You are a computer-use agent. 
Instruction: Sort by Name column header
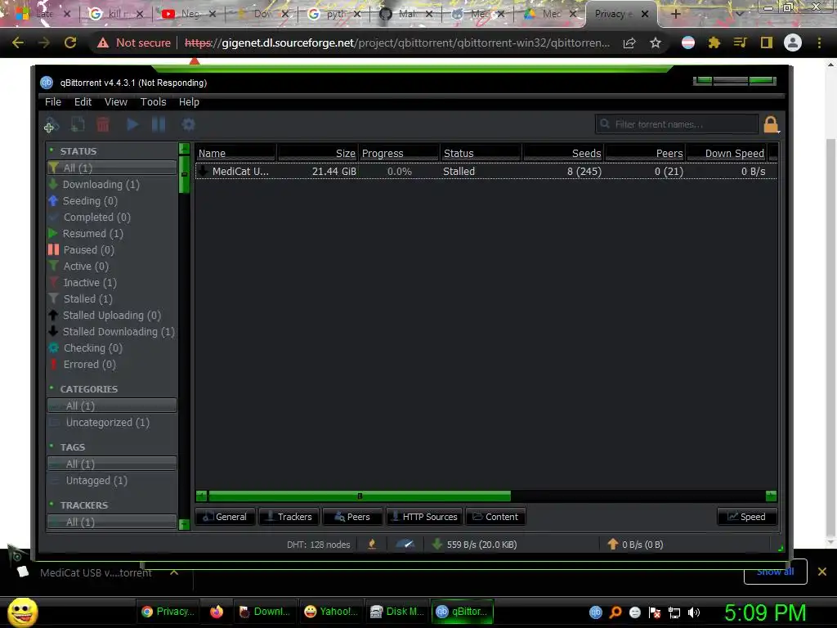235,153
